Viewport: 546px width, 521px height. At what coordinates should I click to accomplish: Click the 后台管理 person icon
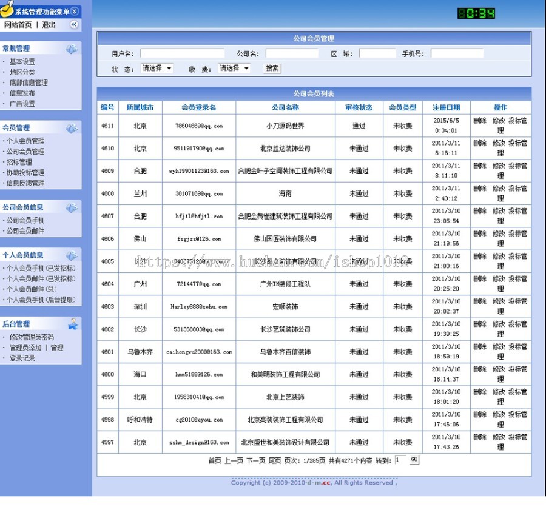coord(74,324)
